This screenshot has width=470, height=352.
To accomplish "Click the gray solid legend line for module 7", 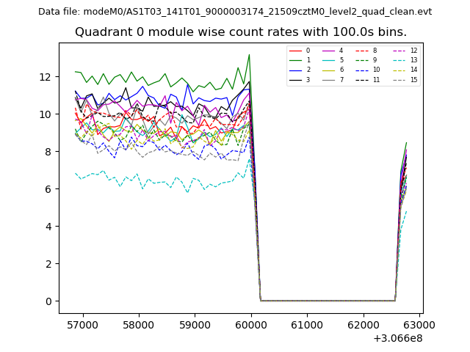I will (330, 80).
